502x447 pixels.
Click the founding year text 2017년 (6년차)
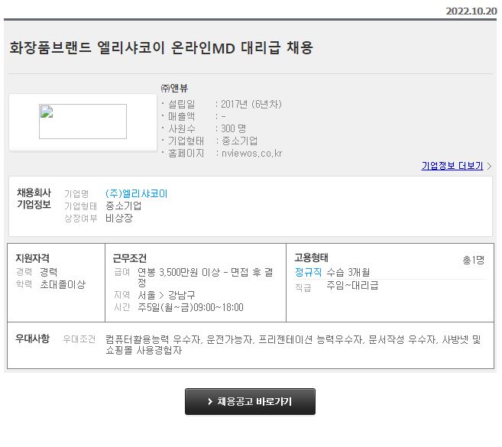(251, 104)
